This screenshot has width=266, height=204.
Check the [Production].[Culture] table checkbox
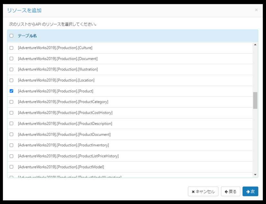pos(11,48)
